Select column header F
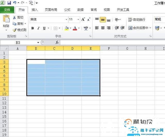Viewport: 165px width, 137px height. click(x=109, y=48)
